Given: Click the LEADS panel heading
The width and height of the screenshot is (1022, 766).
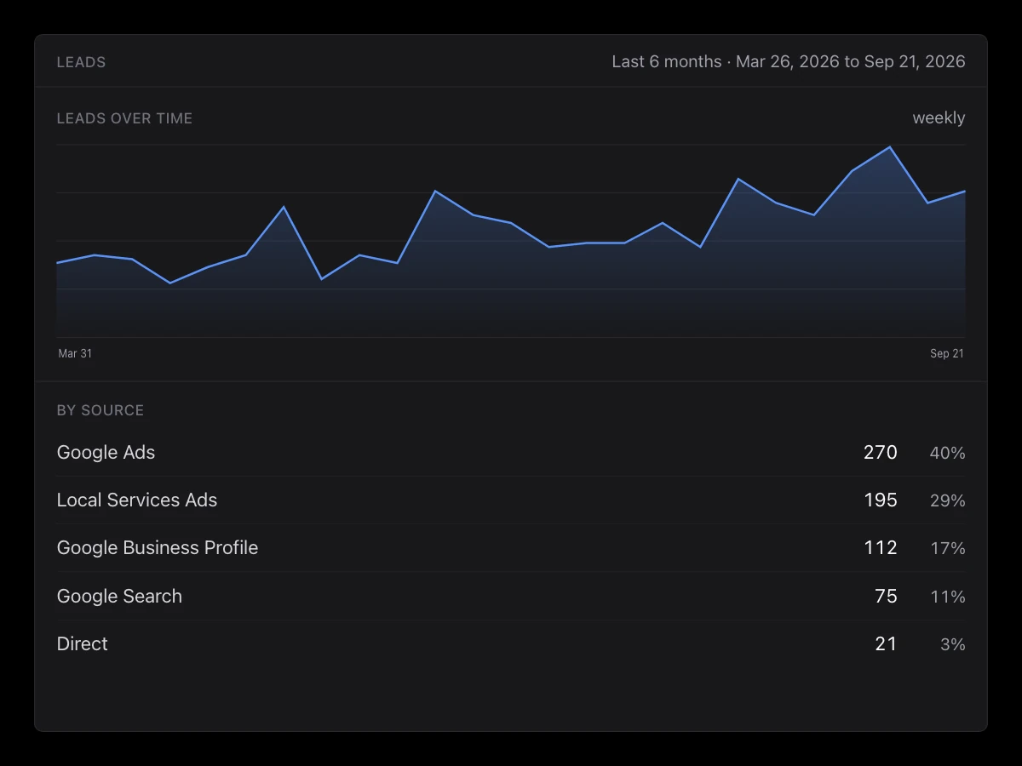Looking at the screenshot, I should [81, 62].
